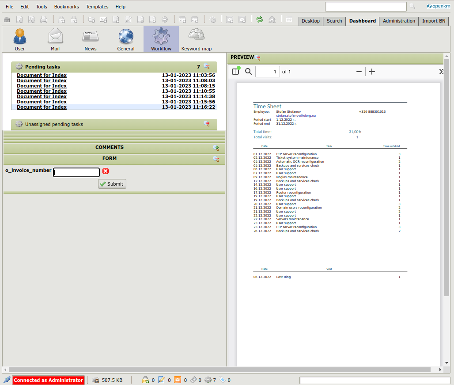Image resolution: width=454 pixels, height=385 pixels.
Task: Open the General dashboard
Action: (125, 39)
